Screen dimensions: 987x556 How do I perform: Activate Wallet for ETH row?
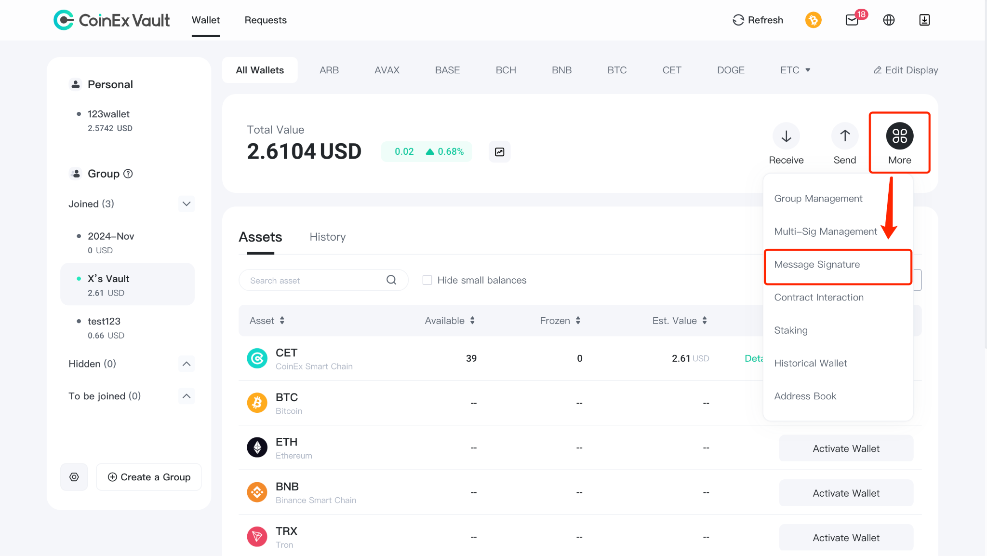[x=846, y=448]
